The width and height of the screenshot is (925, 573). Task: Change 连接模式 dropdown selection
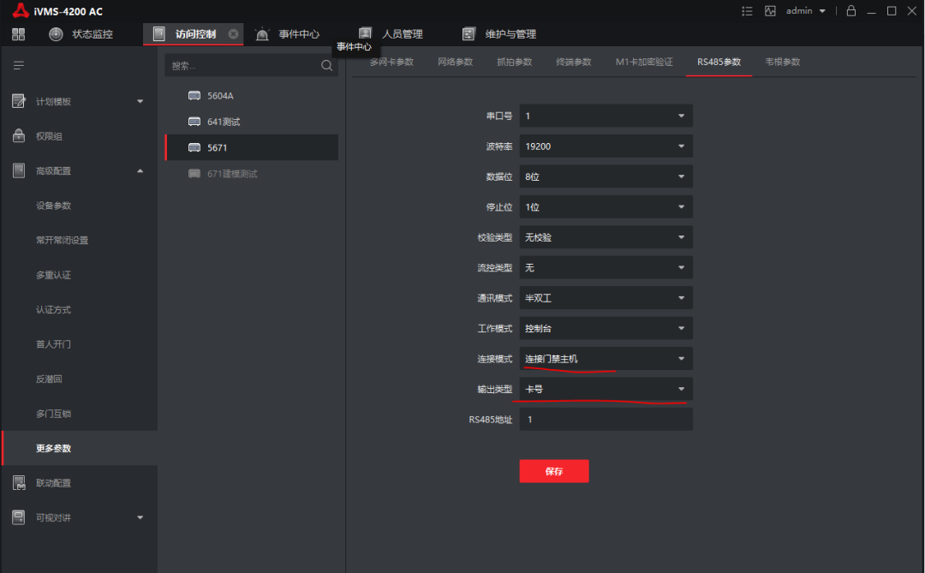coord(606,359)
